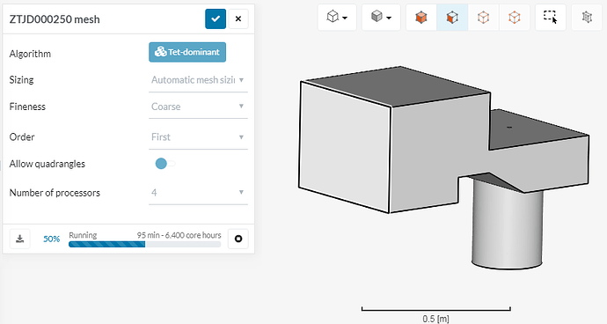Click the Algorithm label
This screenshot has width=607, height=324.
click(30, 54)
